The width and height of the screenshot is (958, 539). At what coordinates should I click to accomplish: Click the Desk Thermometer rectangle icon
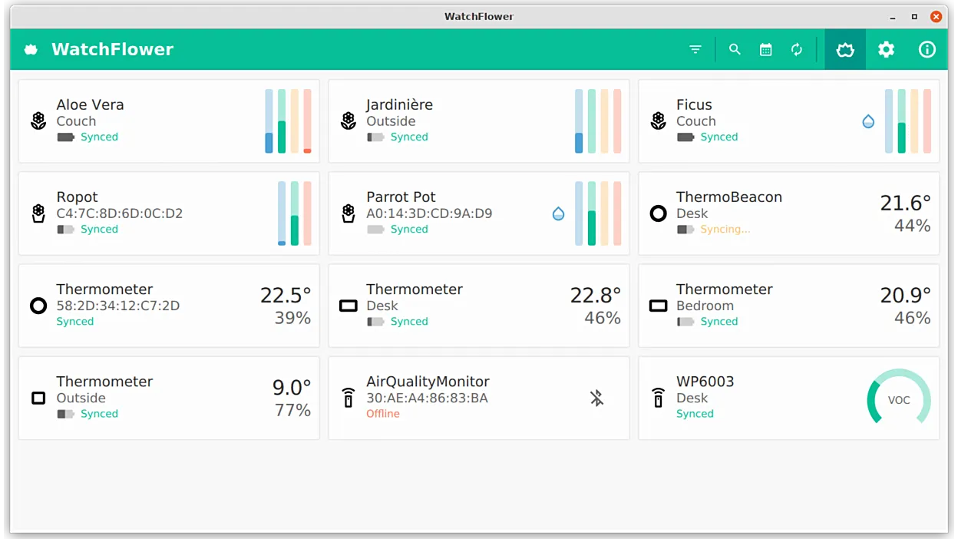coord(349,306)
